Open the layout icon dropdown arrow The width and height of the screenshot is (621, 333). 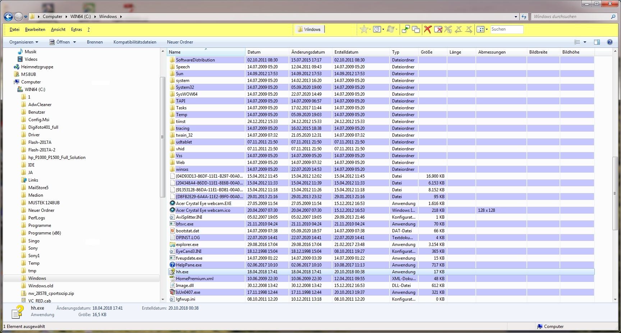pos(487,29)
